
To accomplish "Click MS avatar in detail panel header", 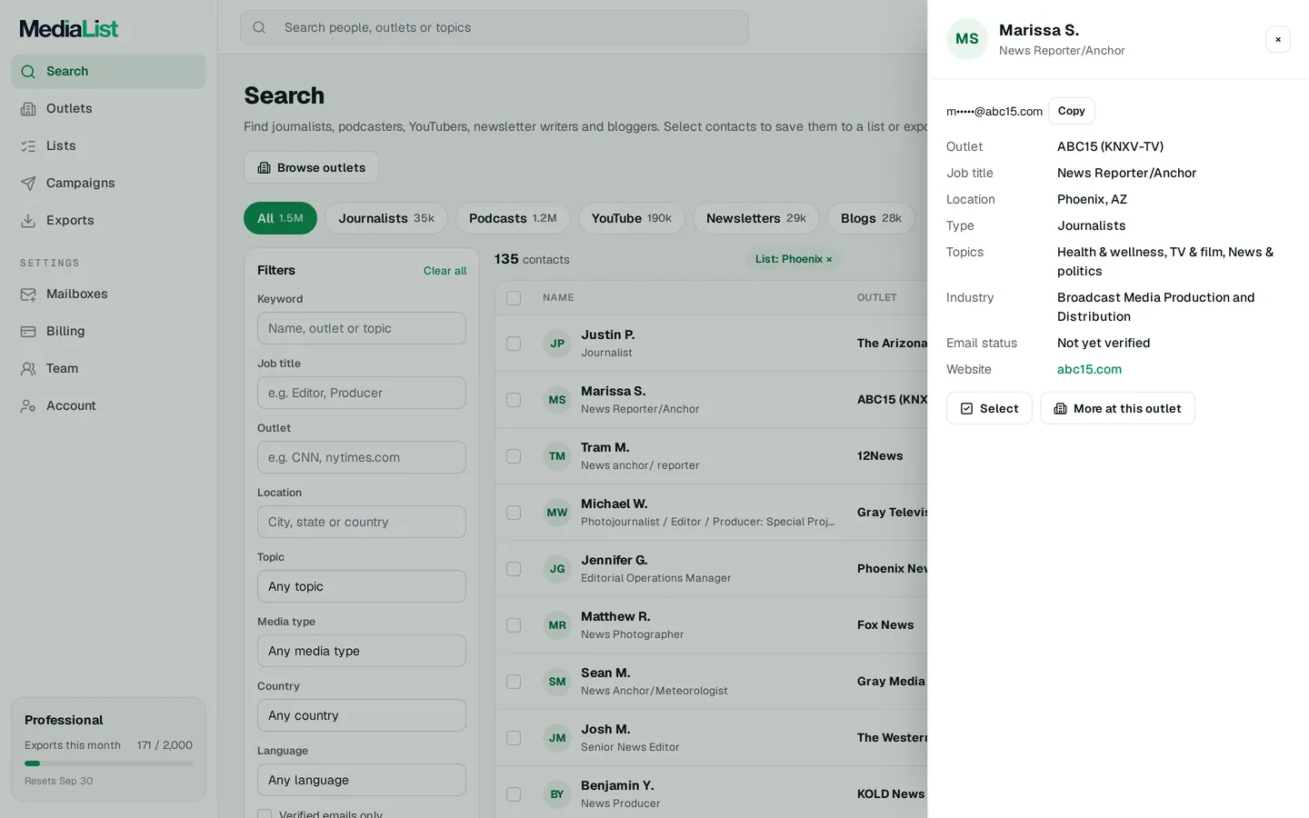I will coord(967,39).
